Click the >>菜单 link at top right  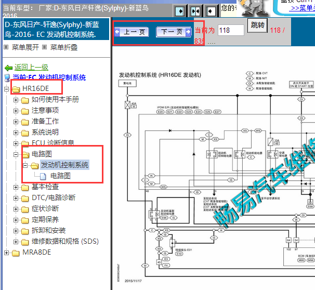click(302, 8)
